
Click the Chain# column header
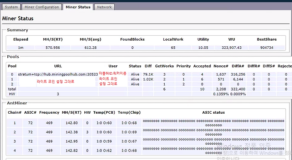pyautogui.click(x=15, y=112)
